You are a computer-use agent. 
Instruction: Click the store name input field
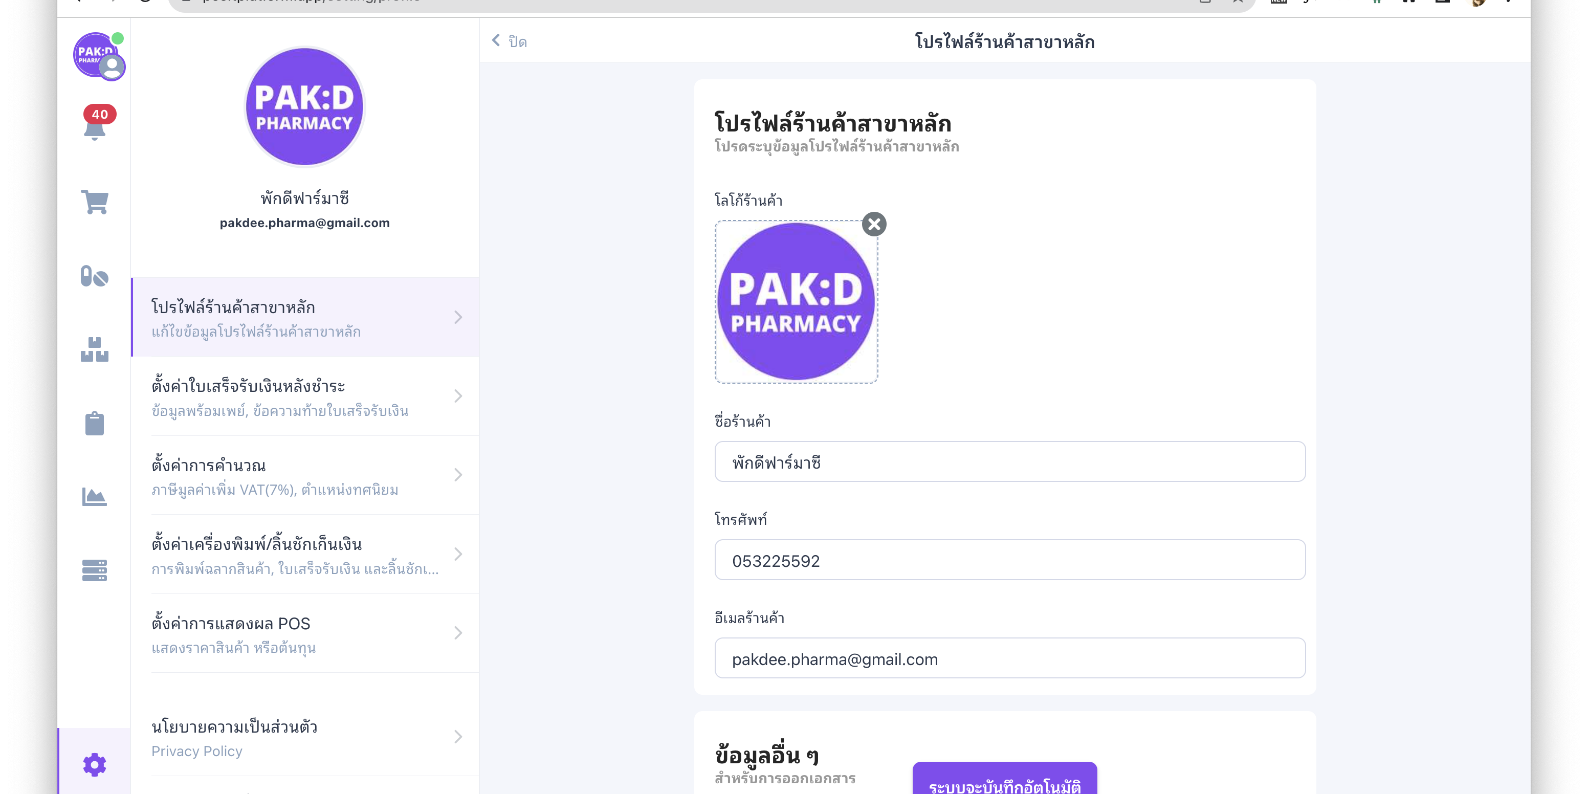(1009, 462)
